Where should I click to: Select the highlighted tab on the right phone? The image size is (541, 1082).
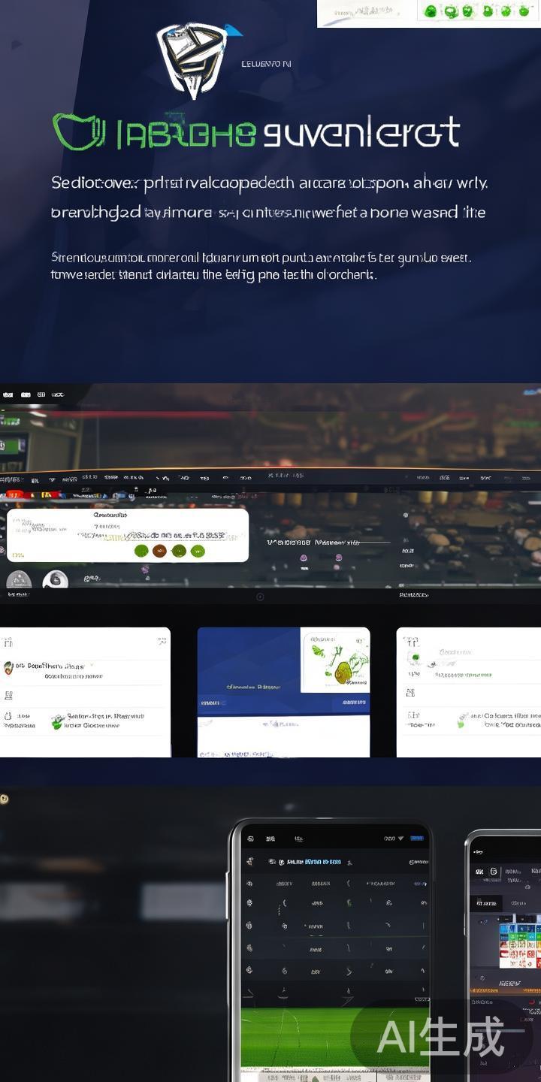(485, 903)
